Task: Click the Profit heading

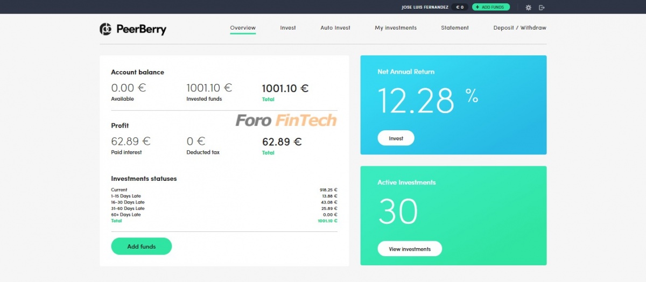Action: pyautogui.click(x=120, y=125)
